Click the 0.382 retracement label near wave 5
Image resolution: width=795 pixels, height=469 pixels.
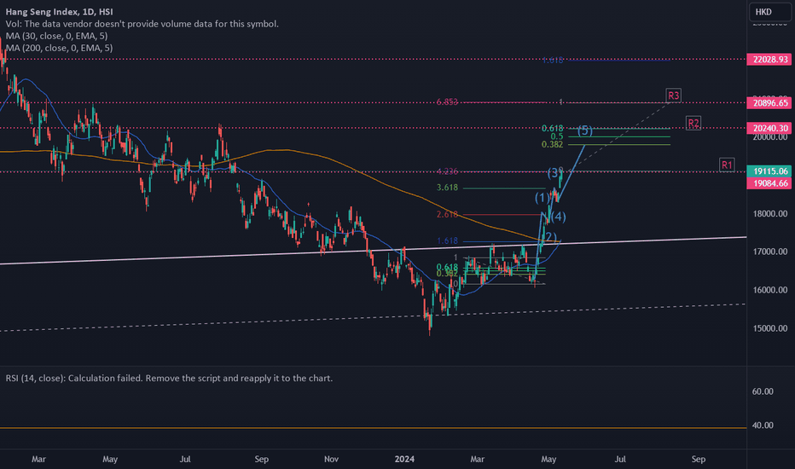point(552,144)
